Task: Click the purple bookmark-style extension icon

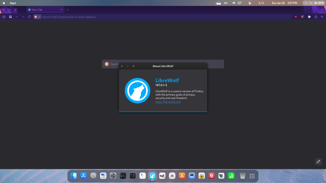Action: [316, 17]
